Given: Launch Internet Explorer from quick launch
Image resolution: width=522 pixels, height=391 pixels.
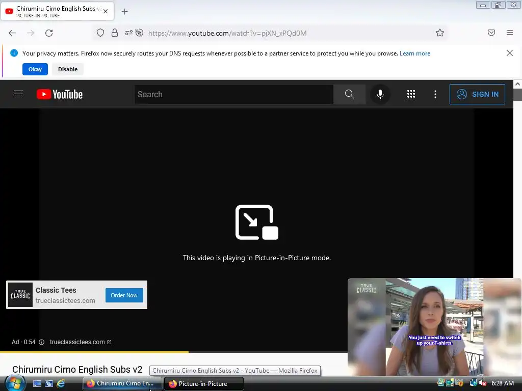Looking at the screenshot, I should pyautogui.click(x=61, y=383).
